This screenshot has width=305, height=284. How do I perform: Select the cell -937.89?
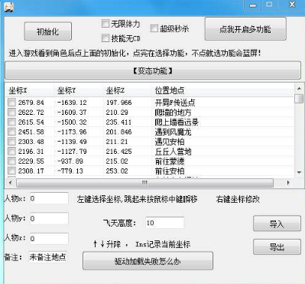70,161
